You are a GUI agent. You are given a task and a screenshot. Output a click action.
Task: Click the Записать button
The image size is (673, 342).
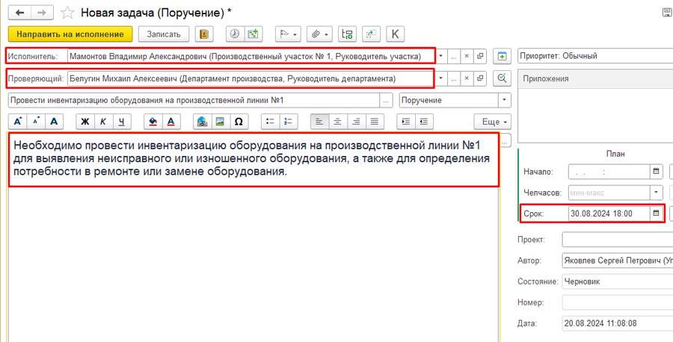tap(164, 34)
